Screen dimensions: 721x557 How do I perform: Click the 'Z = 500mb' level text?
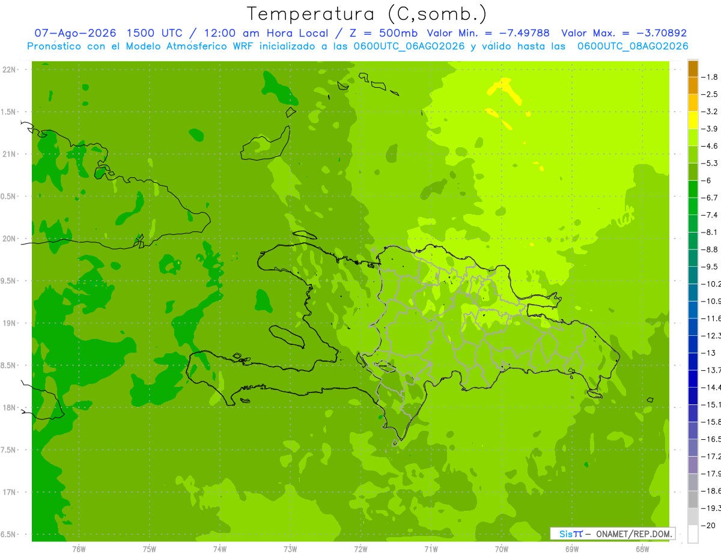point(382,33)
